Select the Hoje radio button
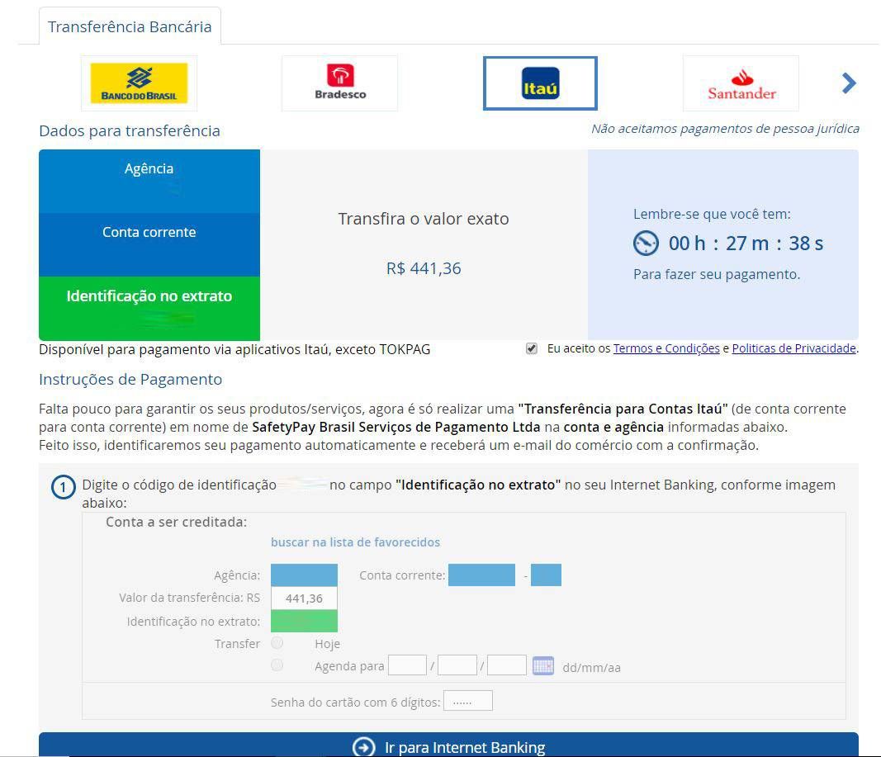This screenshot has height=757, width=881. click(277, 642)
